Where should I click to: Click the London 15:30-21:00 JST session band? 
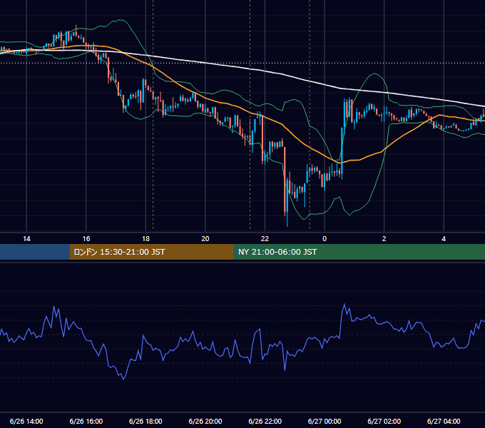[x=151, y=252]
